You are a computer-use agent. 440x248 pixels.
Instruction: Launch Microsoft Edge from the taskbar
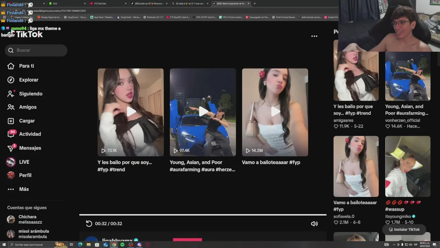pos(80,245)
